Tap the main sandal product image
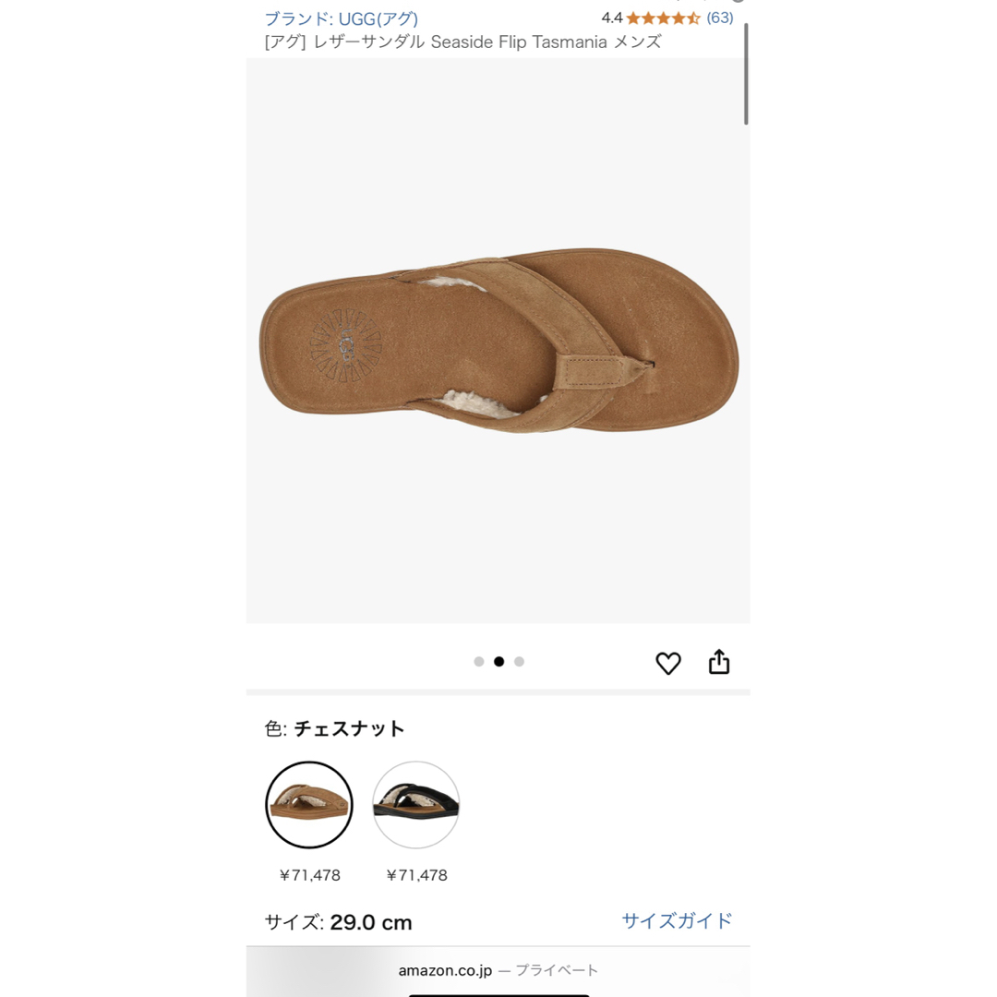Viewport: 997px width, 997px height. (x=498, y=341)
